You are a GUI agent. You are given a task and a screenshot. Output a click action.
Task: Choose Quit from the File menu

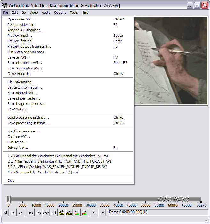68,180
